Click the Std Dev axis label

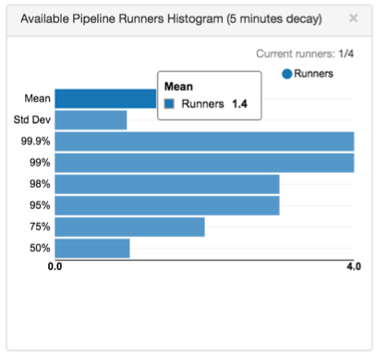pyautogui.click(x=32, y=120)
